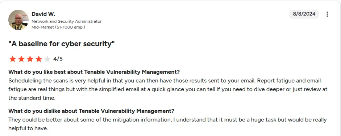The height and width of the screenshot is (136, 341).
Task: Click the "What do you dislike" question heading
Action: tap(91, 111)
